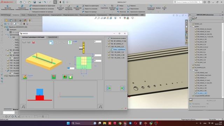
Task: Open the Анализировать ribbon tab
Action: tap(102, 15)
